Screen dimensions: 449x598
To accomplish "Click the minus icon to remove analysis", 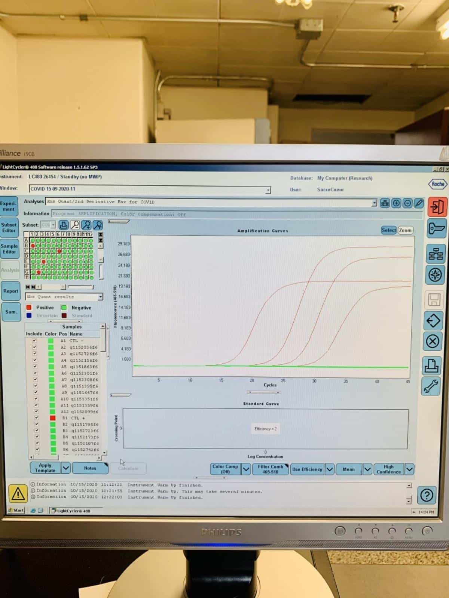I will tap(407, 203).
